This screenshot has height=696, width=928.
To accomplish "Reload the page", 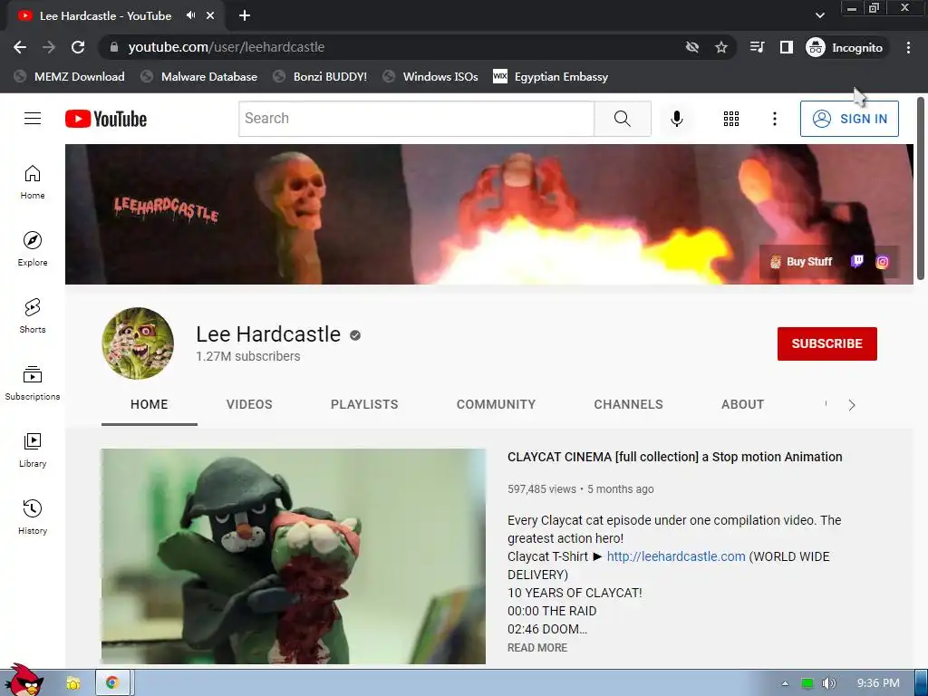I will tap(78, 47).
